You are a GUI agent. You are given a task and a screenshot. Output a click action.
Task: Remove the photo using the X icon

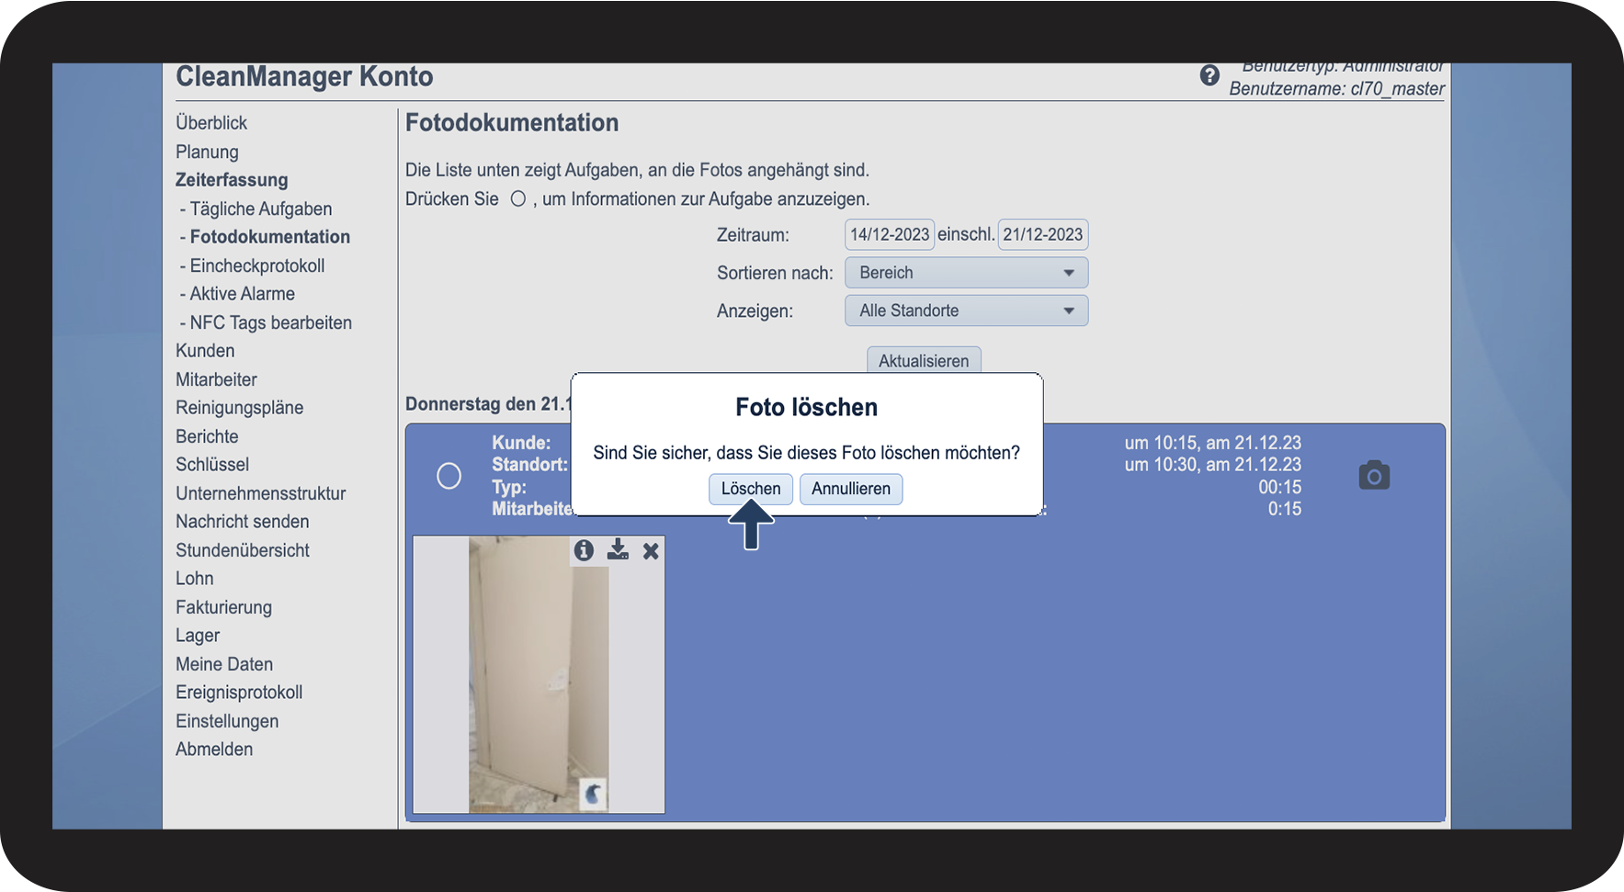651,551
